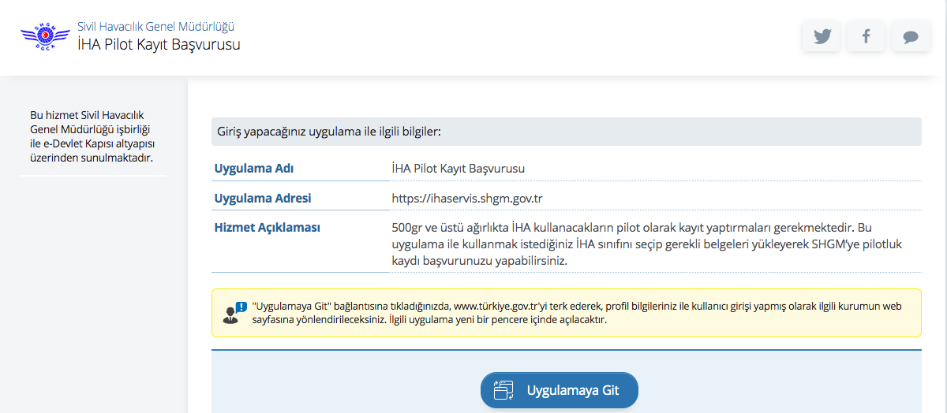Click the Uygulama Adı label
This screenshot has width=947, height=413.
click(x=254, y=168)
